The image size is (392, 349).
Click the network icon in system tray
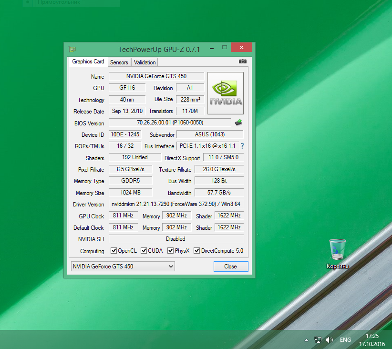318,340
